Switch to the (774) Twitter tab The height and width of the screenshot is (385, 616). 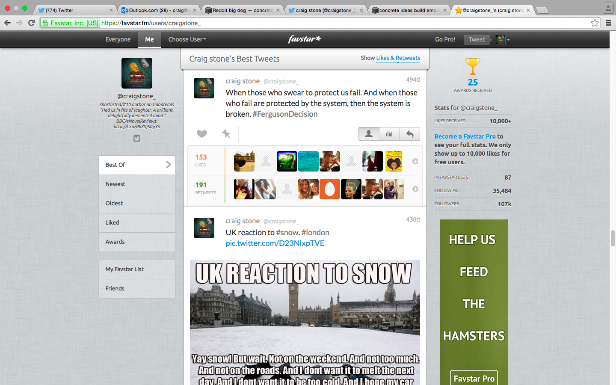75,10
